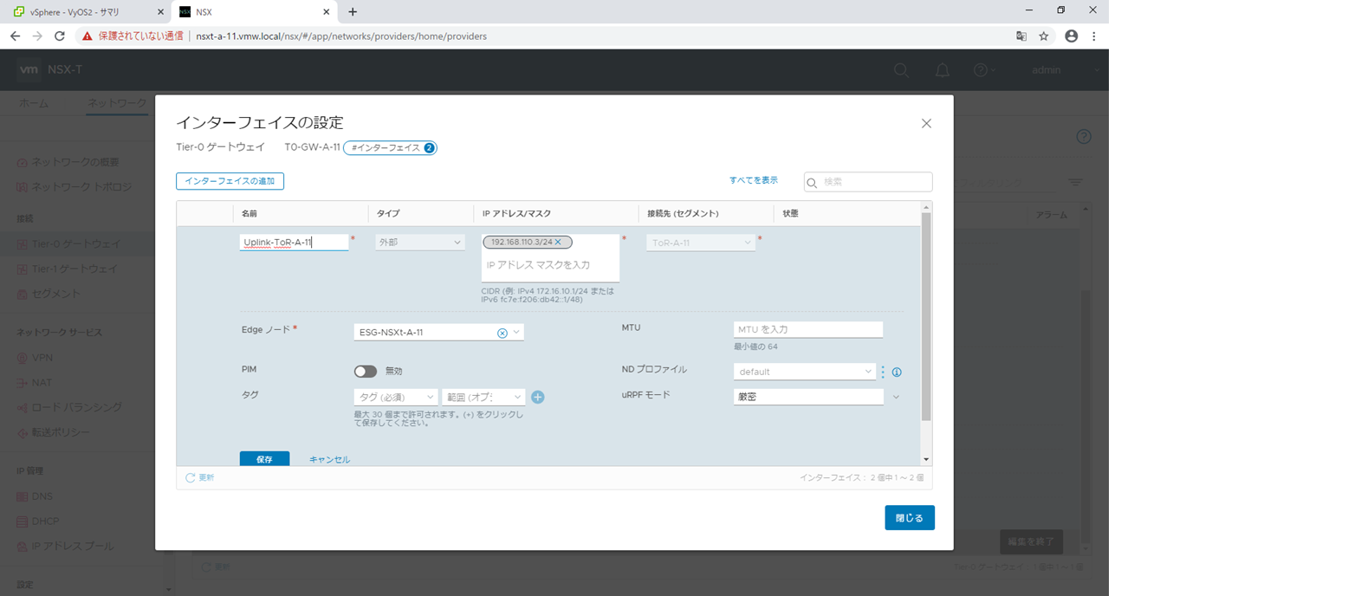This screenshot has width=1348, height=596.
Task: Click the 検索 search field in dialog
Action: (868, 182)
